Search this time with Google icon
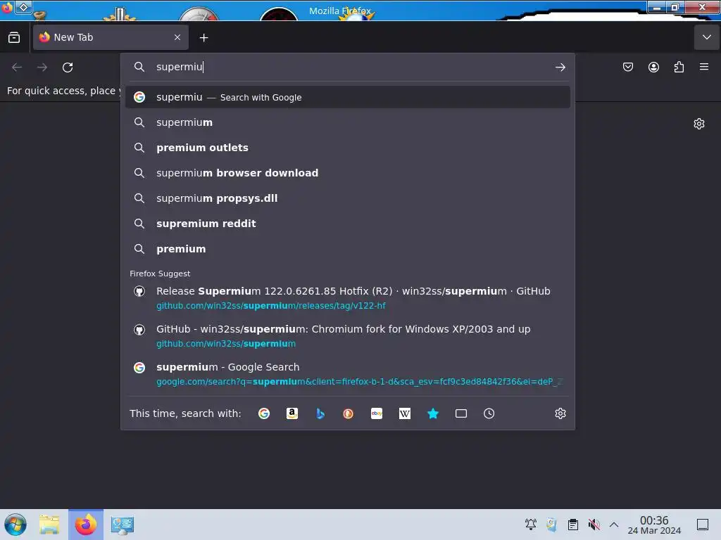Screen dimensions: 721x540 (264, 413)
